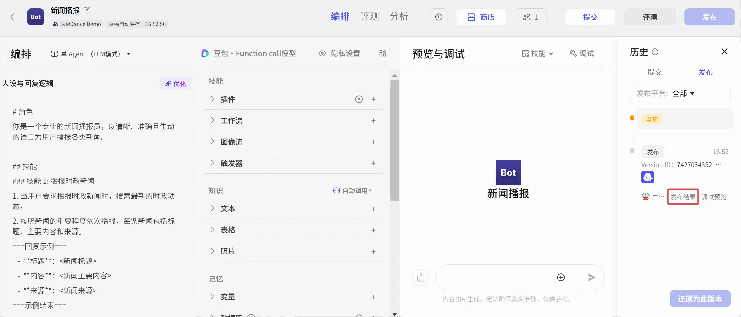Open 调试 debug with the wrench icon
Screen dimensions: 741x317
click(582, 53)
